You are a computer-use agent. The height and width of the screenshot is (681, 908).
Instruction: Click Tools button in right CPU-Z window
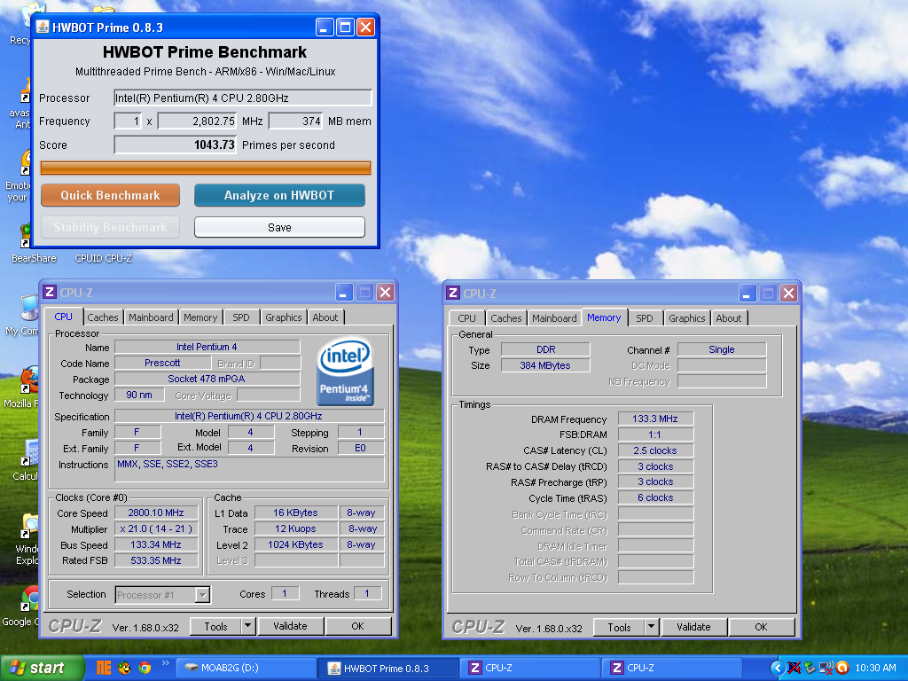pos(619,627)
